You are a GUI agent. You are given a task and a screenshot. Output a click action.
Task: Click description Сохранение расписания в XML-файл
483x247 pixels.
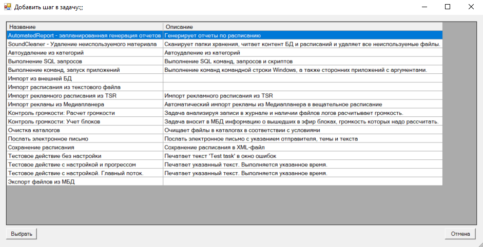click(x=302, y=148)
